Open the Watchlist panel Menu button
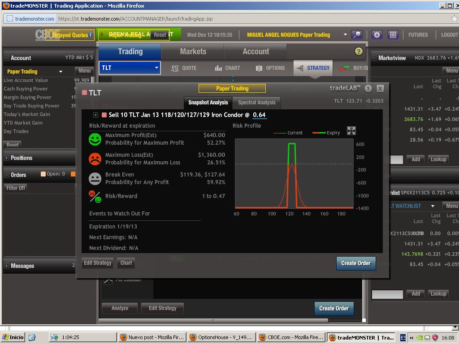The height and width of the screenshot is (344, 459). (451, 206)
